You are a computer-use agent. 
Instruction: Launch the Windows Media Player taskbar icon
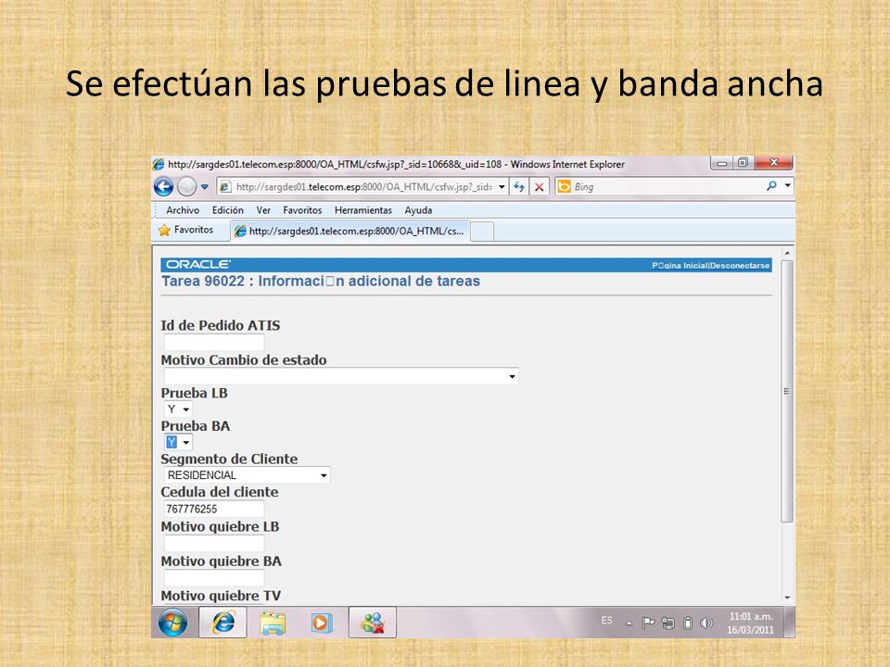click(321, 623)
